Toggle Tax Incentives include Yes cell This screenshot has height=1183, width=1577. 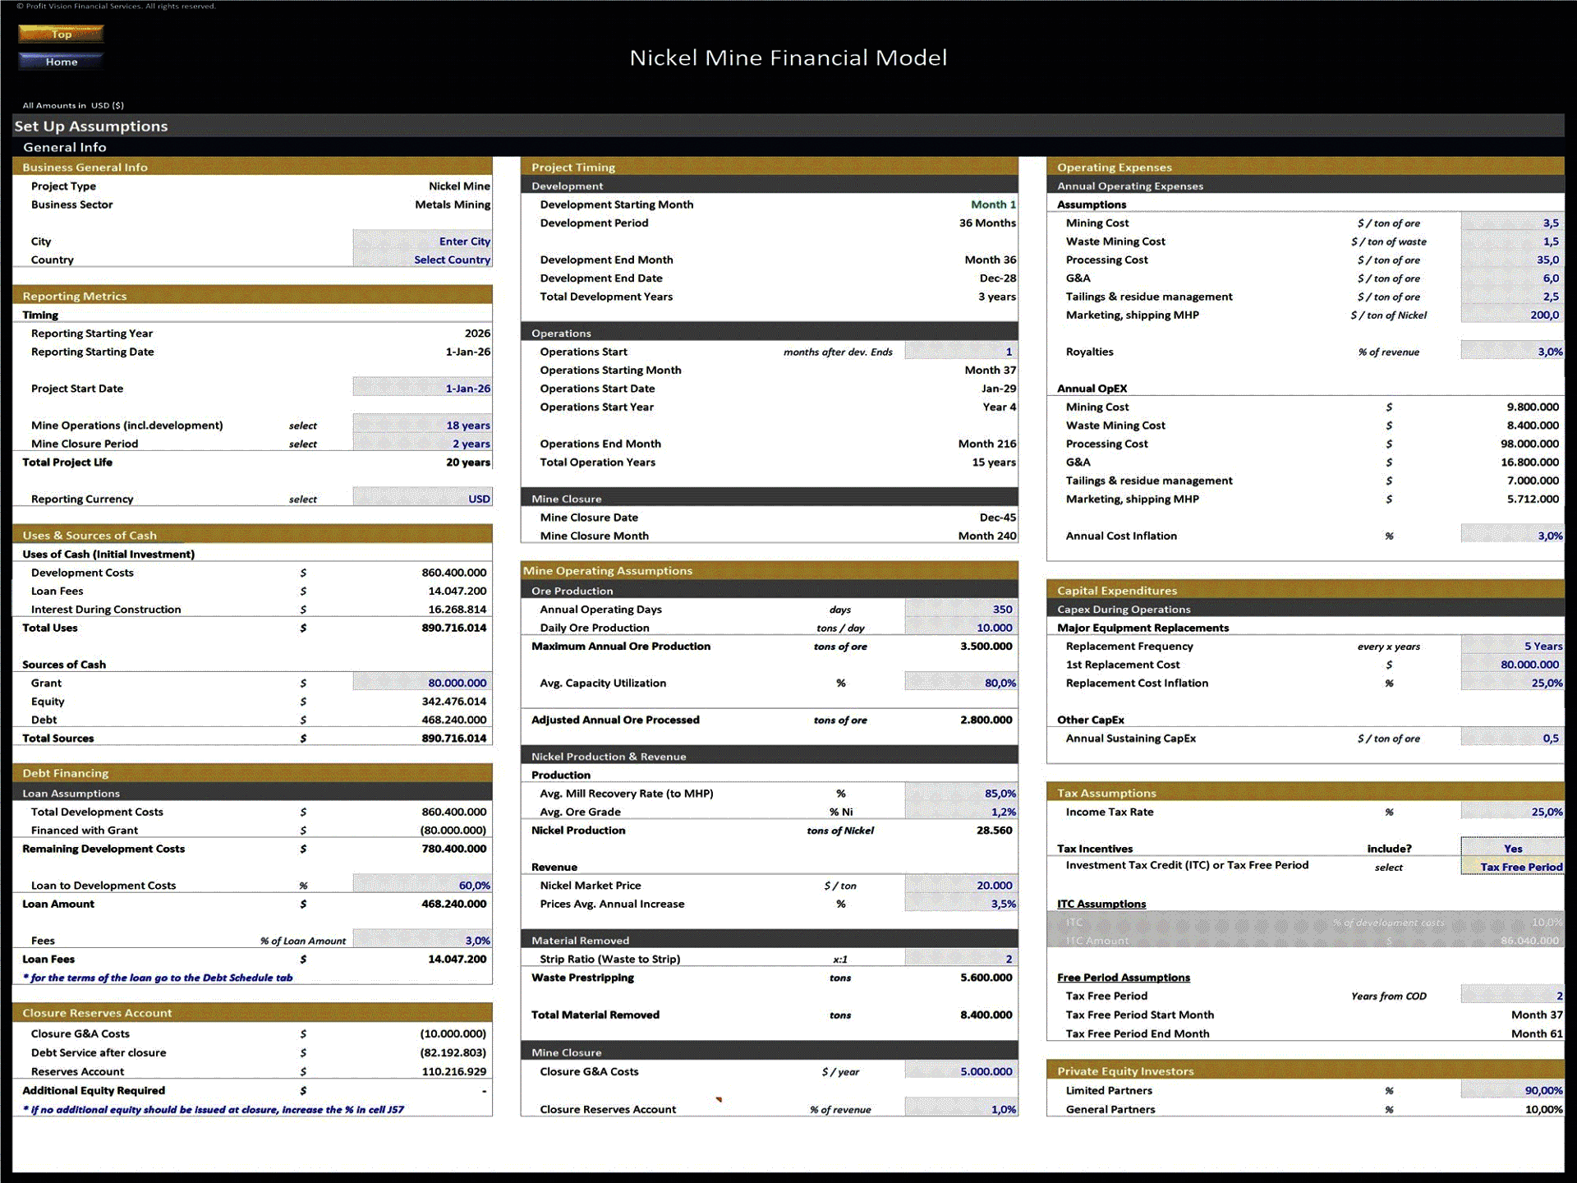(1512, 849)
